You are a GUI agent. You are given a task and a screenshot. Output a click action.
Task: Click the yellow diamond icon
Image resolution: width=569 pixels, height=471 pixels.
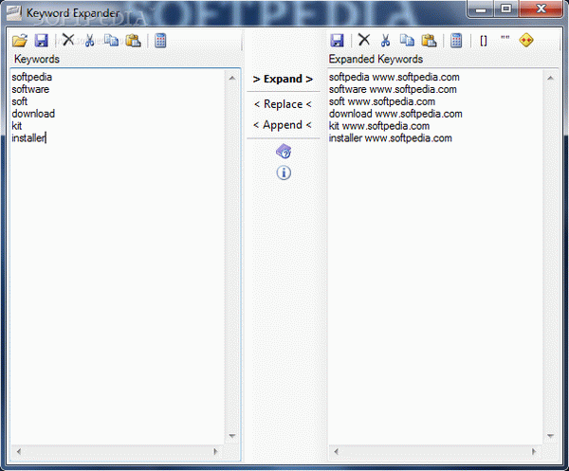pos(526,40)
